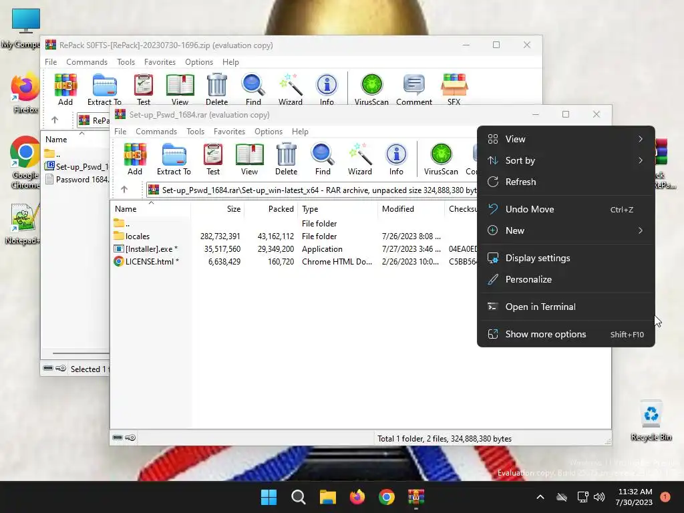Select LICENSE.html file row
The image size is (684, 513).
pos(294,262)
